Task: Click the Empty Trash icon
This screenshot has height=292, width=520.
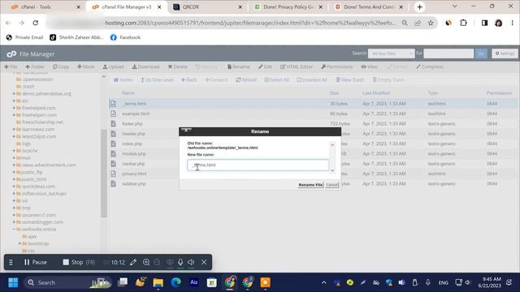Action: click(x=375, y=79)
